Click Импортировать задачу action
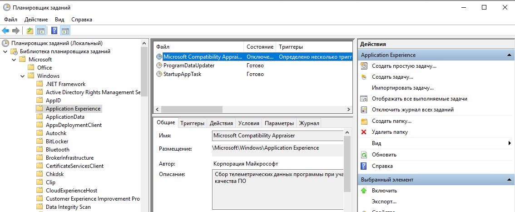Viewport: 515px width, 212px height. click(x=403, y=88)
